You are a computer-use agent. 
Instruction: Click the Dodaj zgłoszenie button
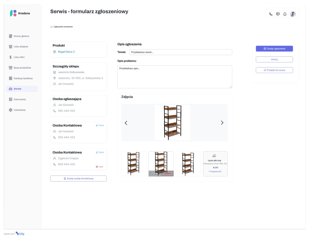coord(274,49)
